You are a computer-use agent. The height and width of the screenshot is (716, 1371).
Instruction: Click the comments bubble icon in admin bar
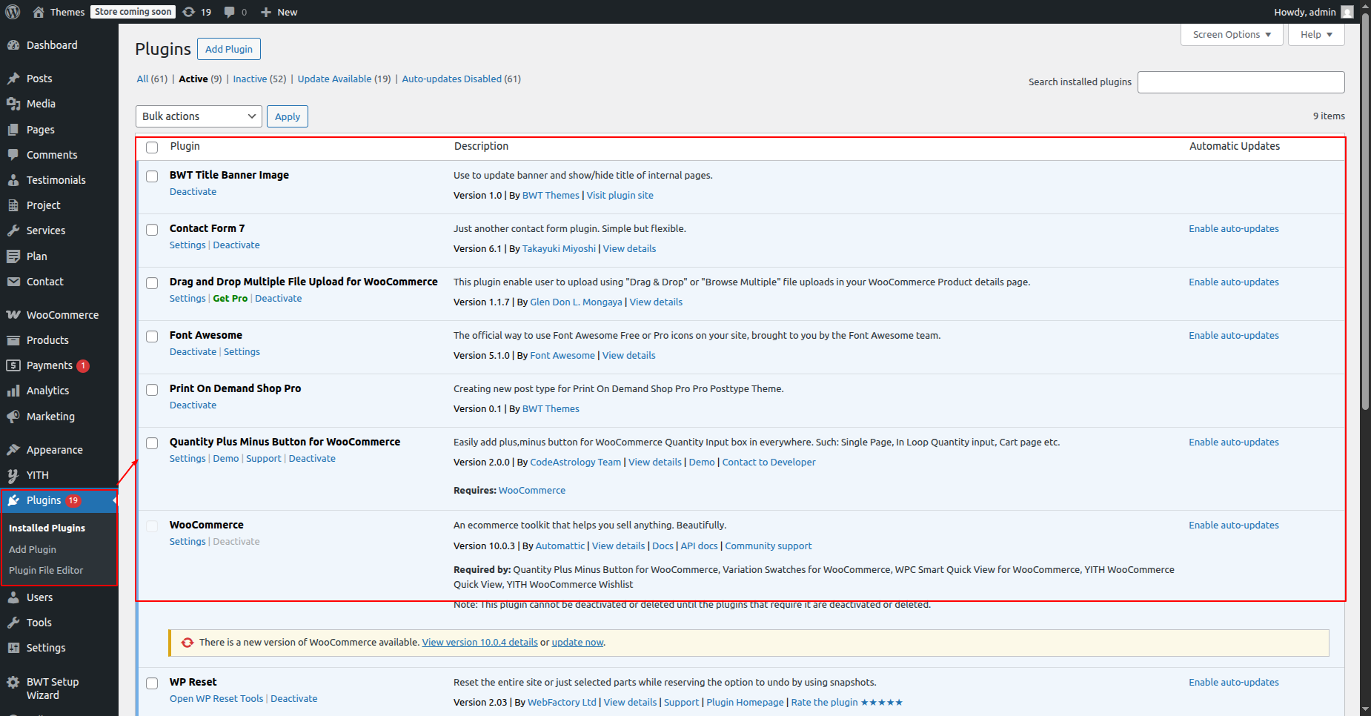(x=230, y=12)
